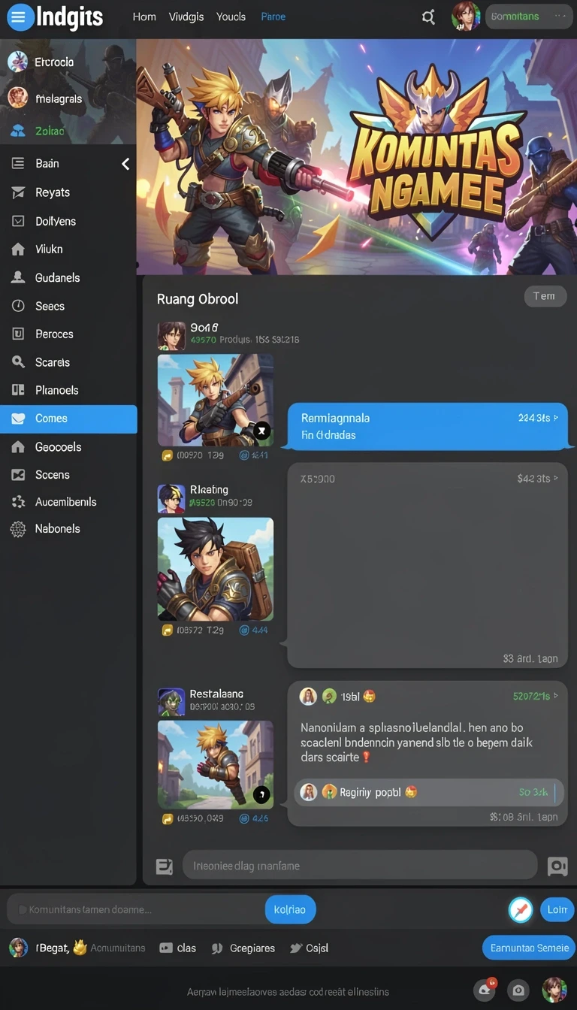
Task: Open the black-haired hero post thumbnail
Action: click(215, 569)
